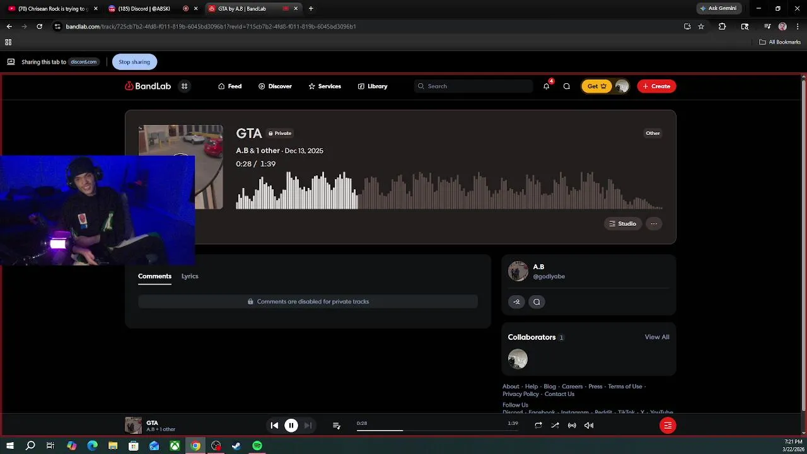Screen dimensions: 807x454
Task: Click the Private lock badge
Action: coord(279,133)
